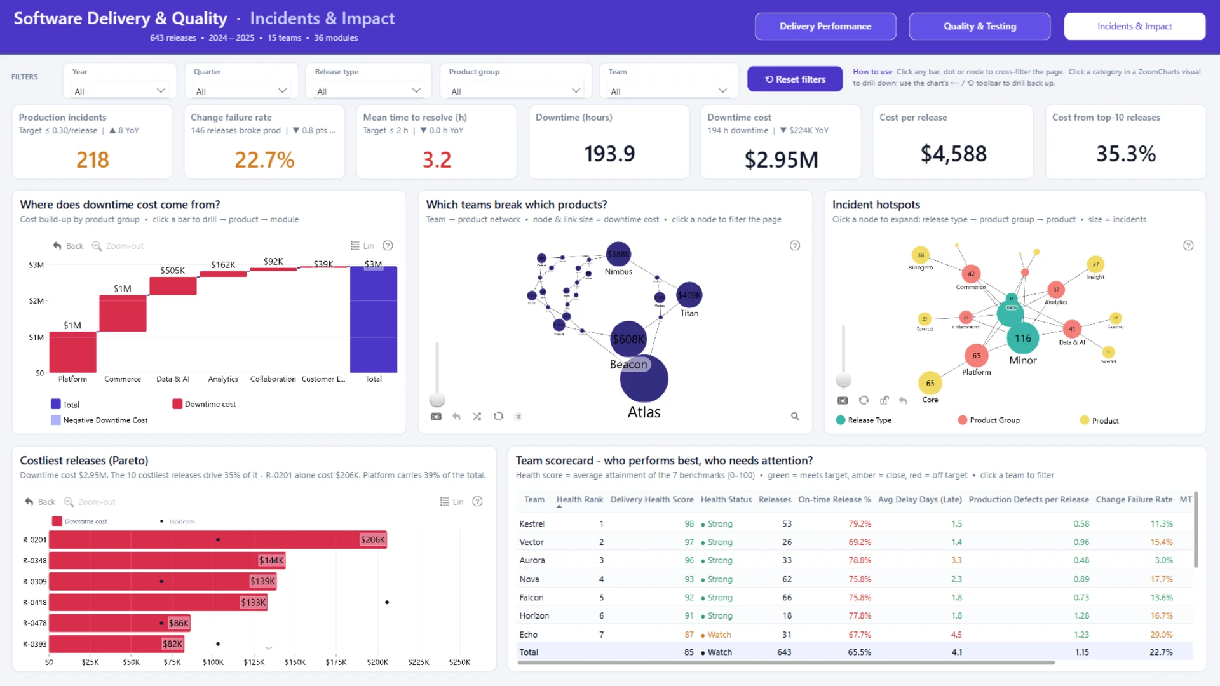This screenshot has height=686, width=1220.
Task: Open the Release type filter dropdown
Action: click(369, 91)
